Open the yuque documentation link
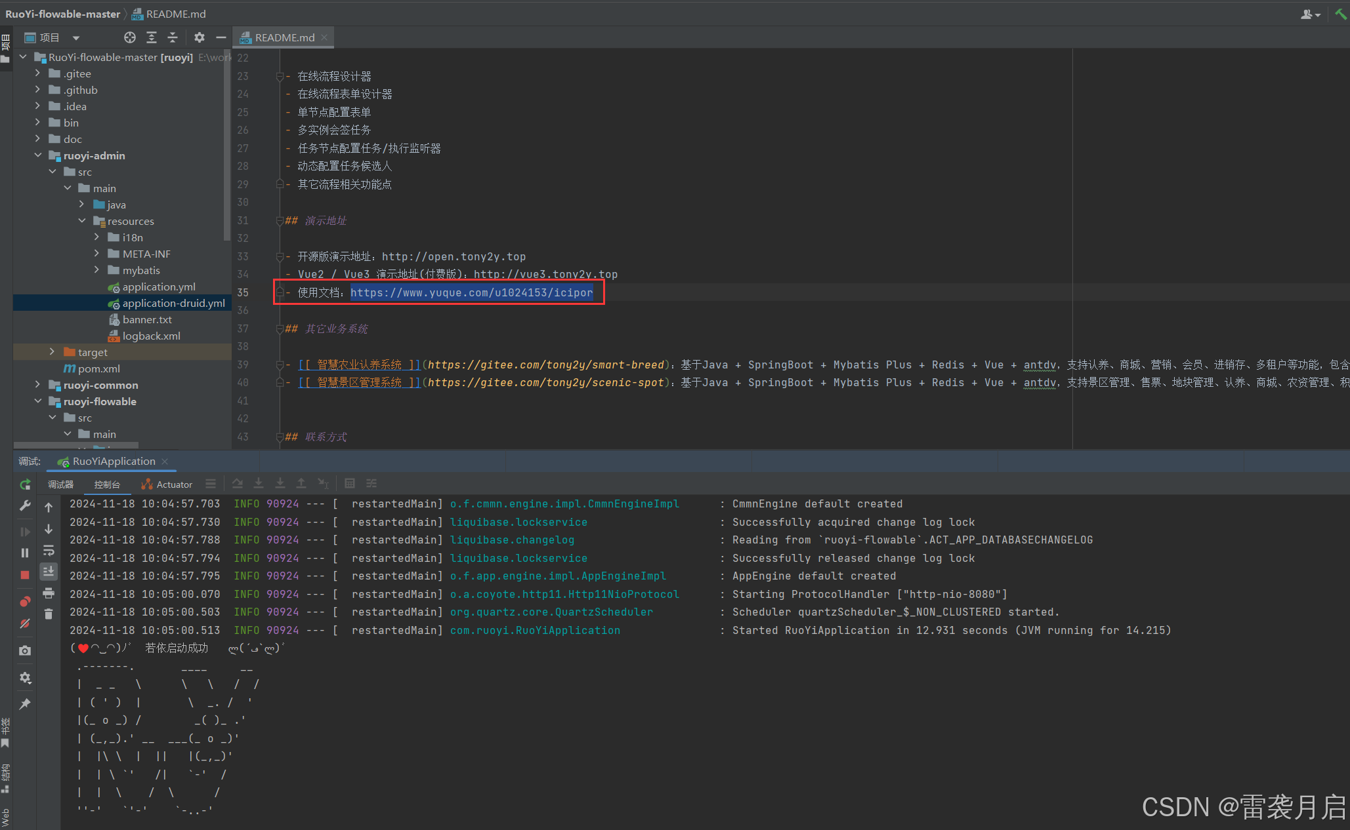This screenshot has width=1350, height=830. (x=472, y=292)
